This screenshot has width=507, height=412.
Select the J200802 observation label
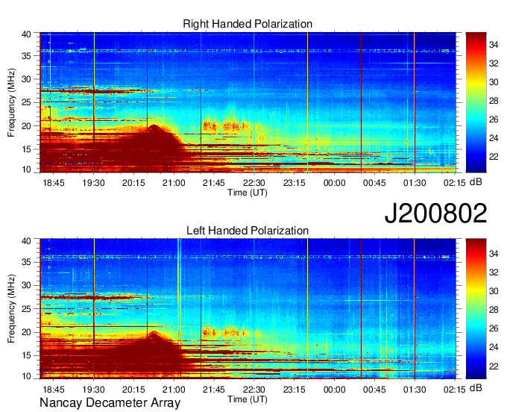[435, 213]
